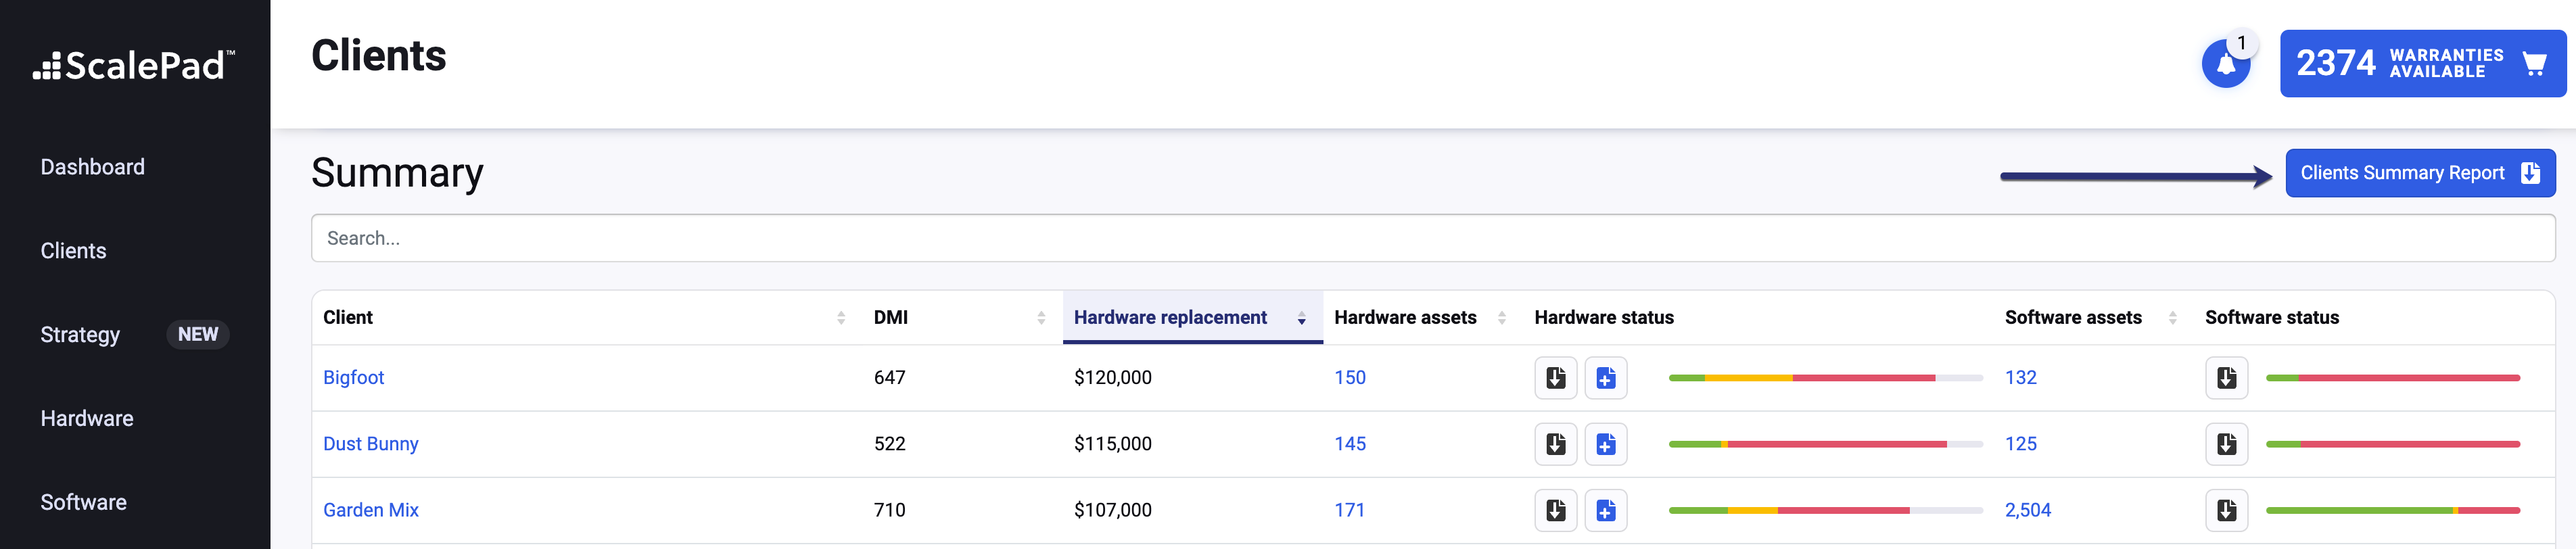Select Garden Mix DMI value 710
Viewport: 2576px width, 549px height.
pyautogui.click(x=890, y=510)
